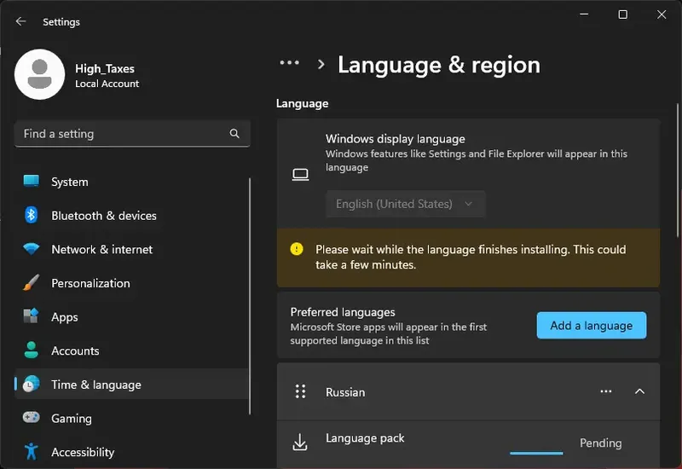The image size is (682, 469).
Task: Click the Gaming controller icon
Action: click(31, 418)
